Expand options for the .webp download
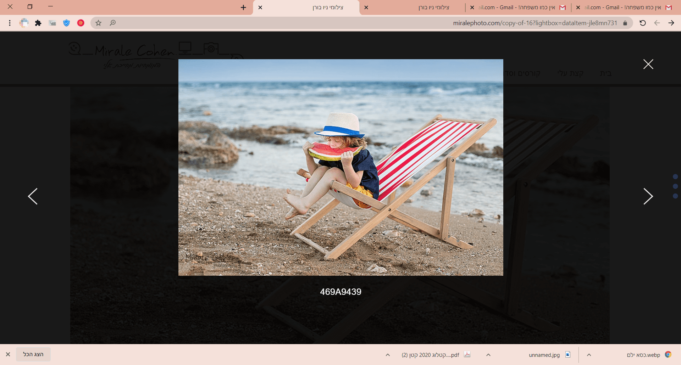681x365 pixels. click(589, 355)
